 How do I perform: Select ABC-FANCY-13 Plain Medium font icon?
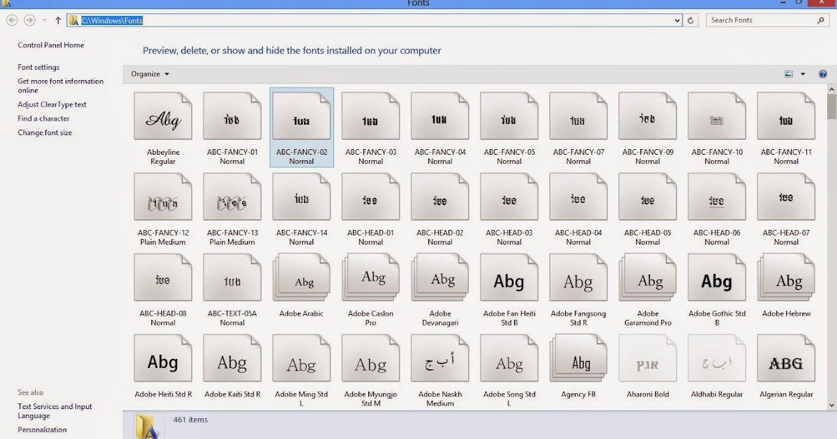click(232, 197)
